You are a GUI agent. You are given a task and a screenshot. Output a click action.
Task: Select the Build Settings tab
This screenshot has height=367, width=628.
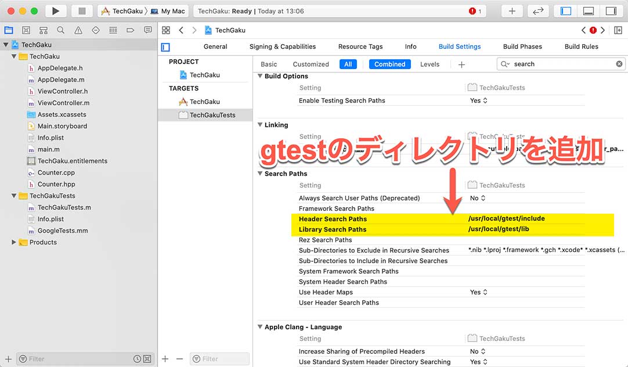click(459, 46)
